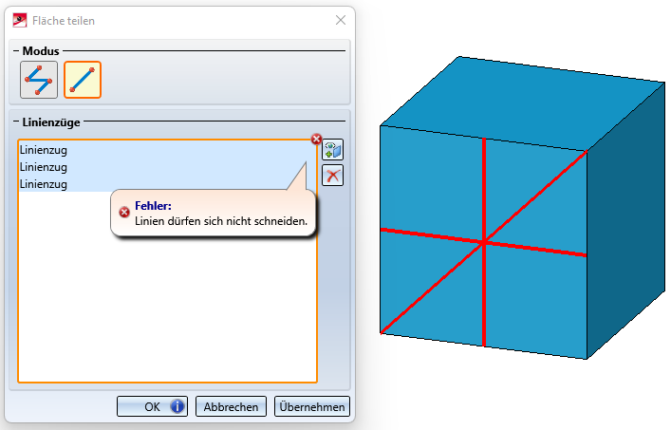Click the Fehler error message tooltip
Image resolution: width=671 pixels, height=430 pixels.
214,213
